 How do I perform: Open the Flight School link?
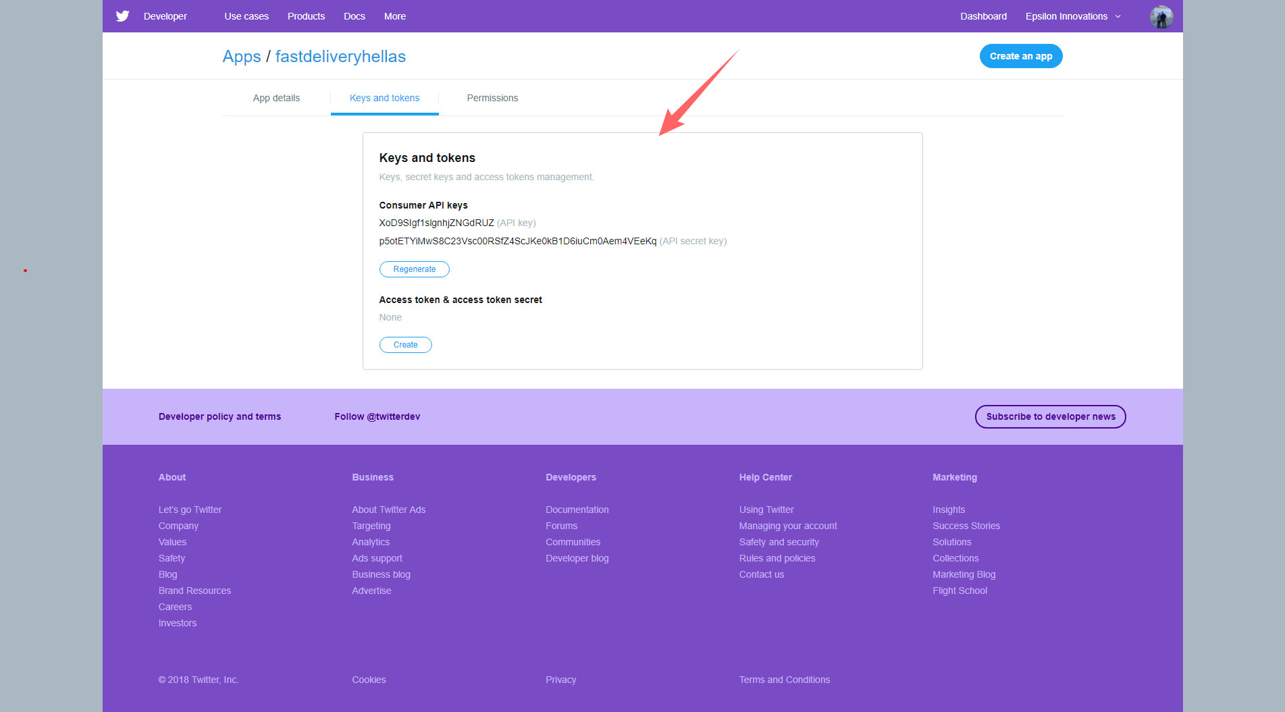tap(960, 591)
